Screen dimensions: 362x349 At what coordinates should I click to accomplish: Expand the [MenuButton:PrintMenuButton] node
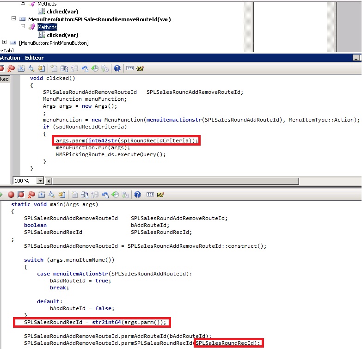(x=4, y=42)
